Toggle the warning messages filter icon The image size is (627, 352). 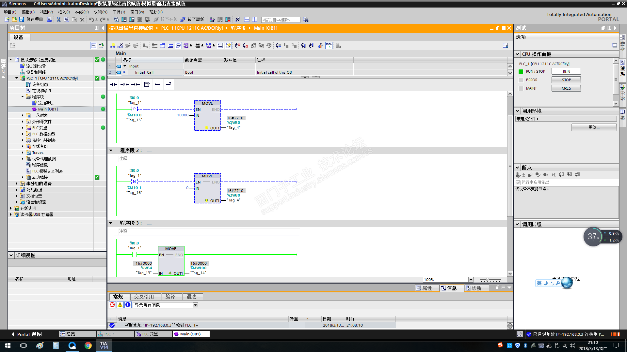[x=120, y=305]
